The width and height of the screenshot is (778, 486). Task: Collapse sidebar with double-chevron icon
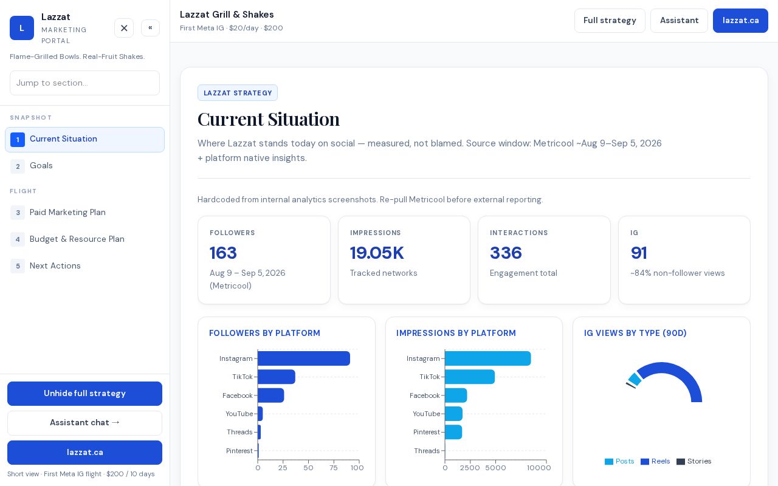click(150, 28)
